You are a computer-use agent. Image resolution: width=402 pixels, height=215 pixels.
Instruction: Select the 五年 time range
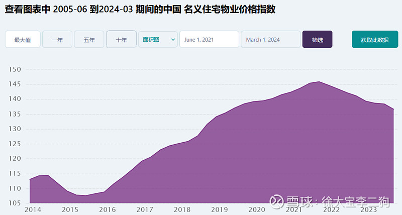[89, 40]
